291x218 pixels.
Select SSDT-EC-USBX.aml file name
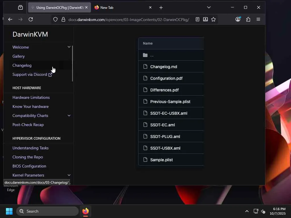(x=169, y=113)
